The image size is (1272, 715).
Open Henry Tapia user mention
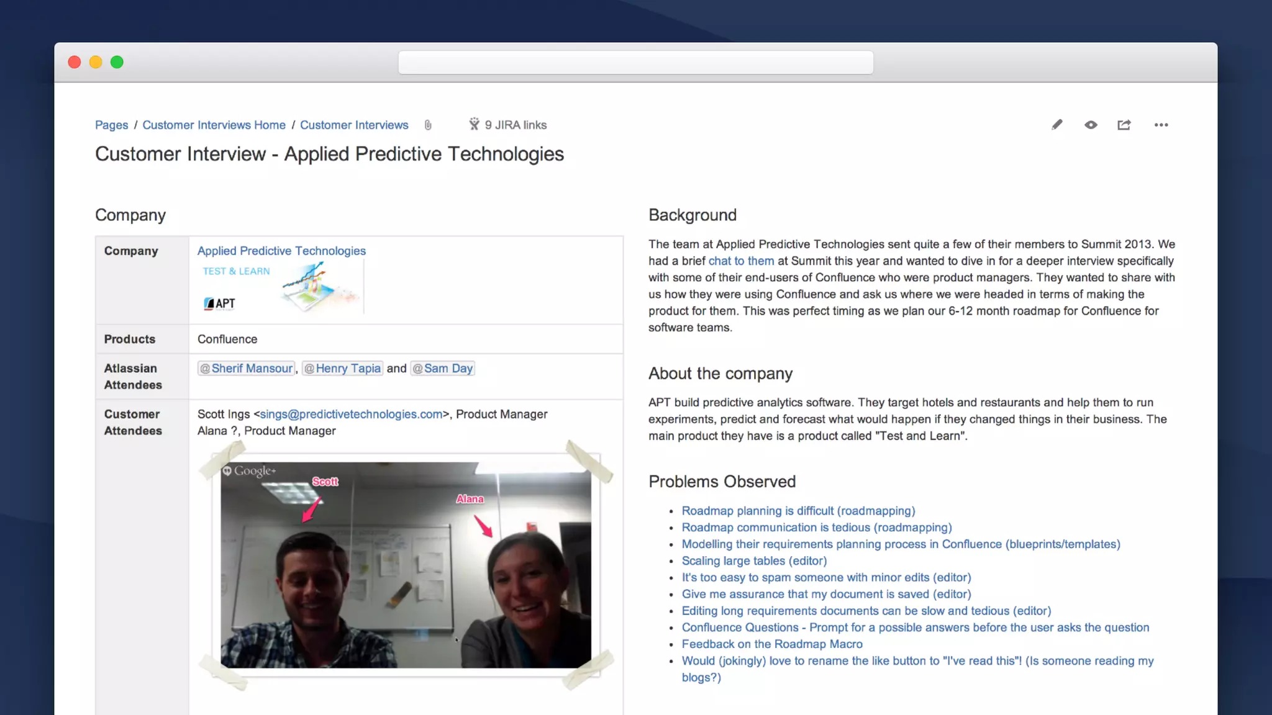point(343,368)
